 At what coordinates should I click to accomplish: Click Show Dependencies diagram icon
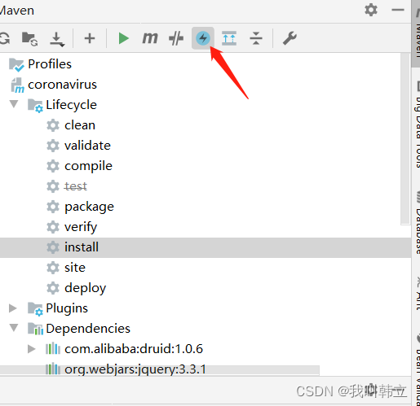pos(229,38)
